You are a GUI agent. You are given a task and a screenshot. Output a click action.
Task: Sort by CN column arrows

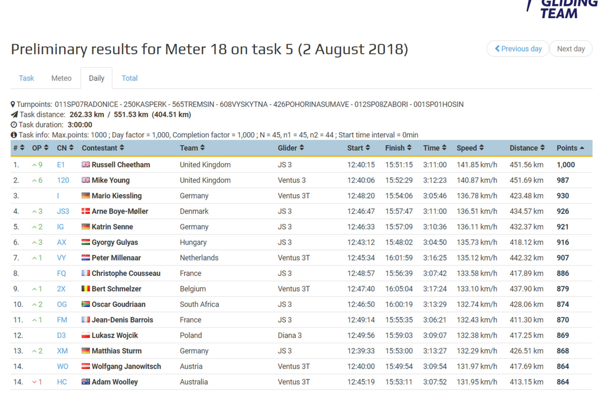point(71,148)
